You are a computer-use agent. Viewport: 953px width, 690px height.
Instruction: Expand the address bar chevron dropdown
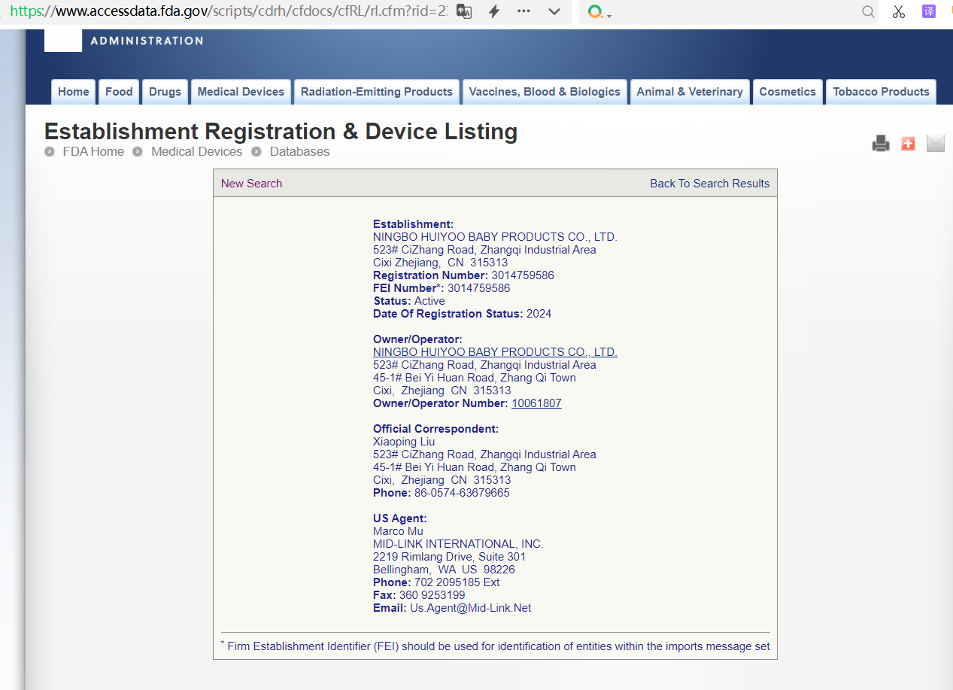pos(554,11)
